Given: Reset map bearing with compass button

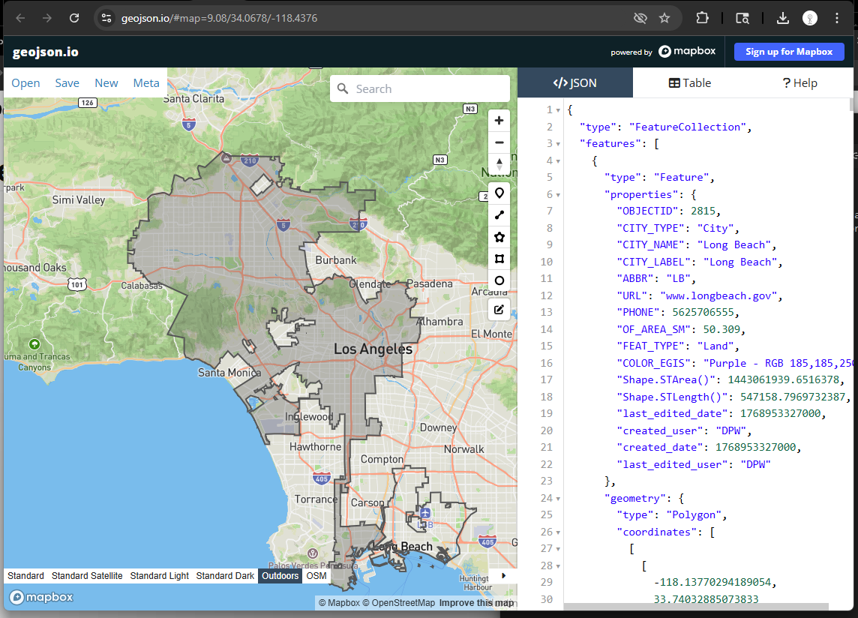Looking at the screenshot, I should coord(499,163).
